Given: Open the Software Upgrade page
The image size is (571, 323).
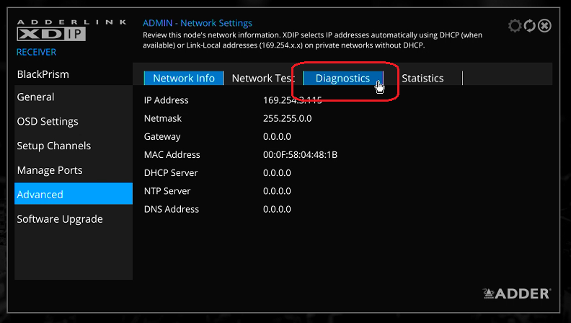Looking at the screenshot, I should coord(60,218).
